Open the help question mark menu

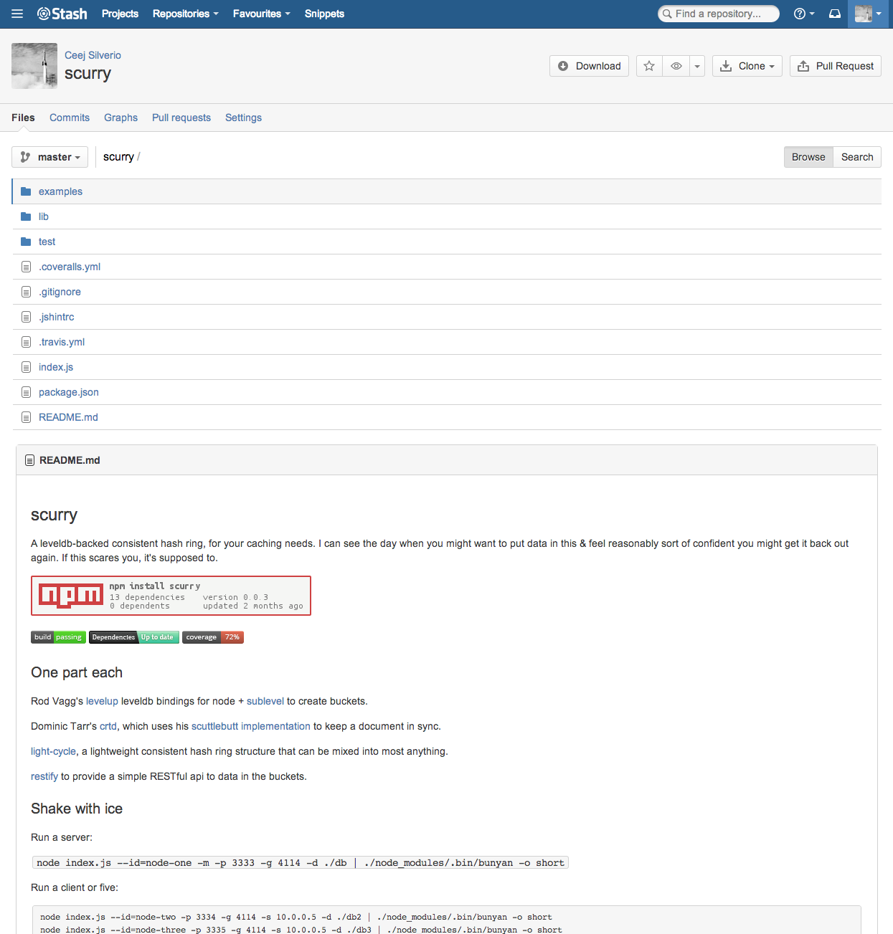click(803, 14)
